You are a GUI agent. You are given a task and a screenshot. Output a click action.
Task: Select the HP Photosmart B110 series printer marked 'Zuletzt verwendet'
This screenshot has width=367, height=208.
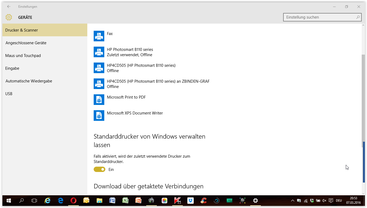tap(130, 52)
